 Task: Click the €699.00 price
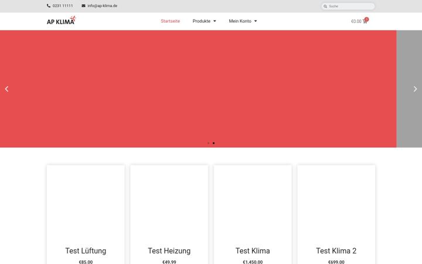click(x=336, y=262)
